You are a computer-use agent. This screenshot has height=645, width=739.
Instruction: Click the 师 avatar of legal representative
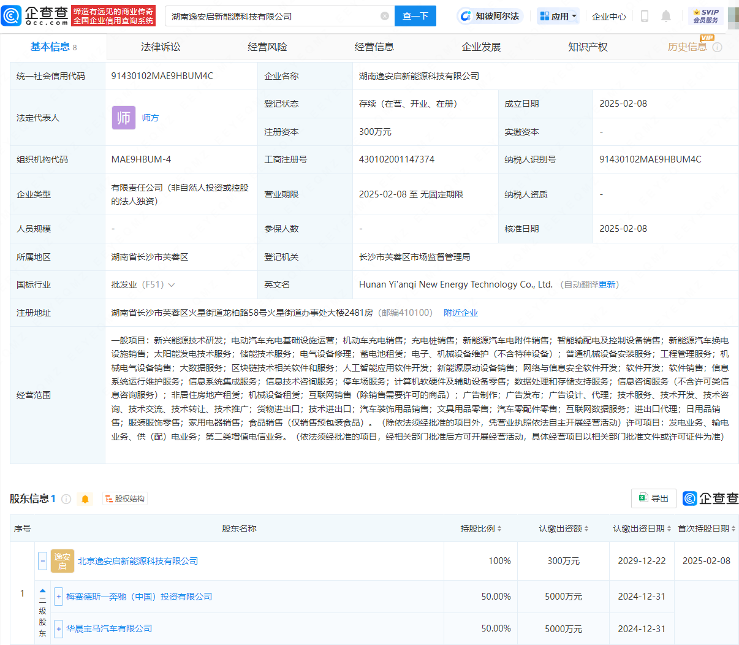(x=124, y=118)
